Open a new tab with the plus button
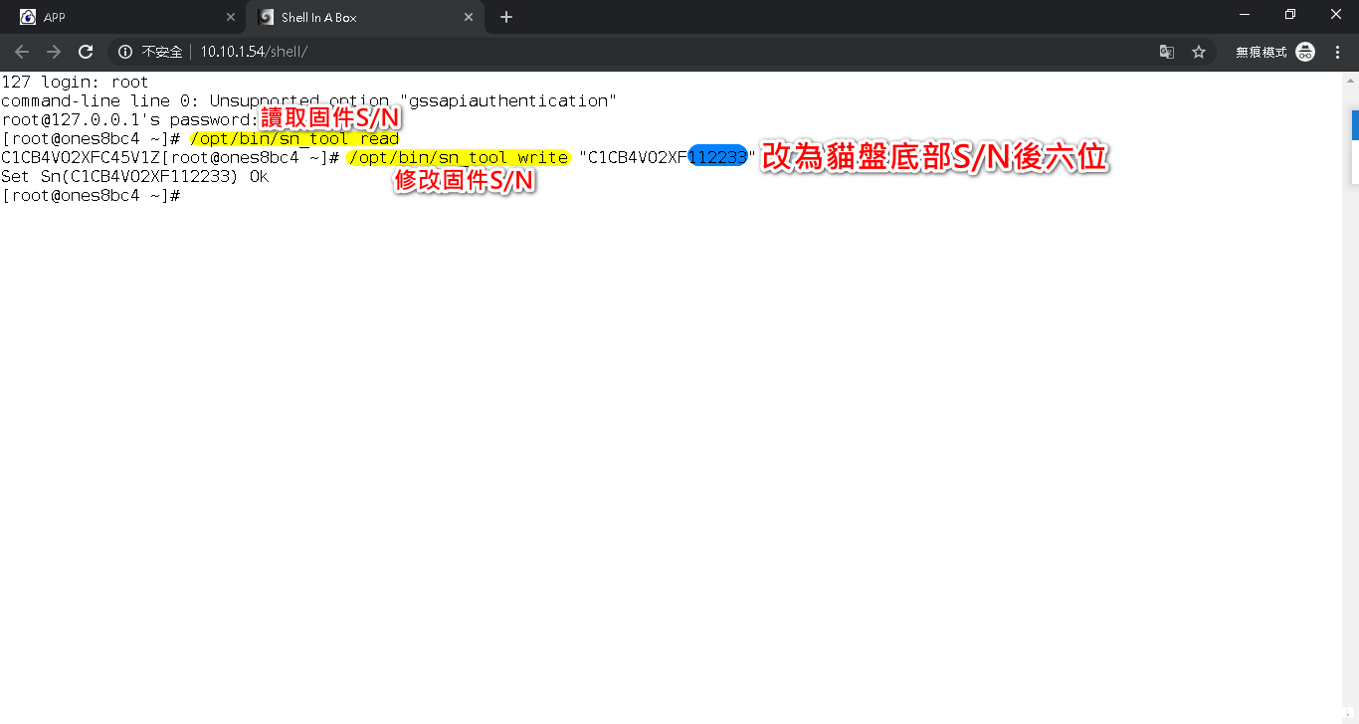Viewport: 1359px width, 724px height. [x=506, y=17]
